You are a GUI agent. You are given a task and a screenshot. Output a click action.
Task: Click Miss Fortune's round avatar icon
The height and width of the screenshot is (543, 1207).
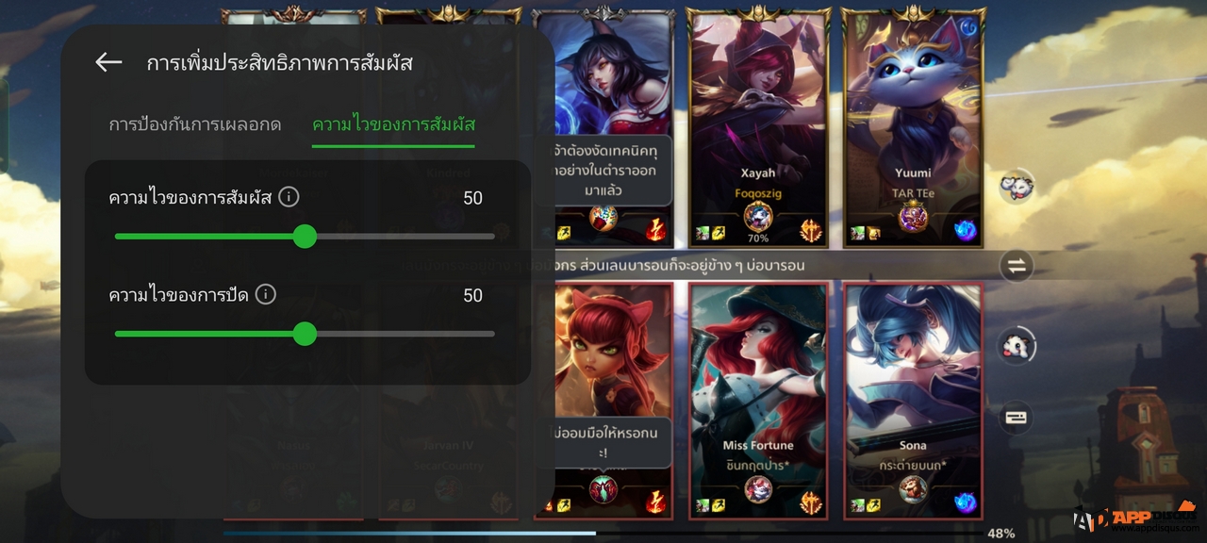pyautogui.click(x=758, y=488)
